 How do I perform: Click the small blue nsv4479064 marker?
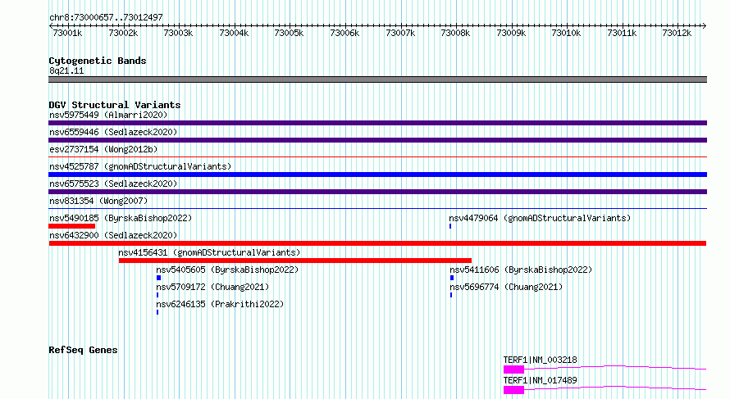450,226
